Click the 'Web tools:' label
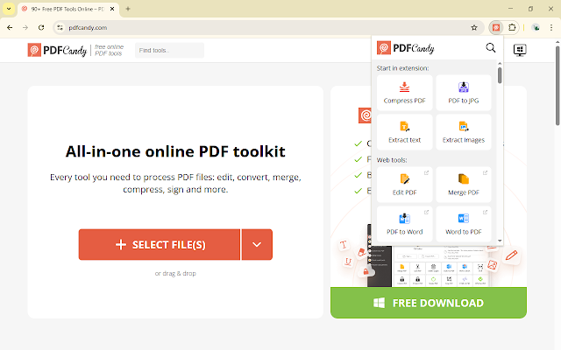561x350 pixels. (392, 160)
